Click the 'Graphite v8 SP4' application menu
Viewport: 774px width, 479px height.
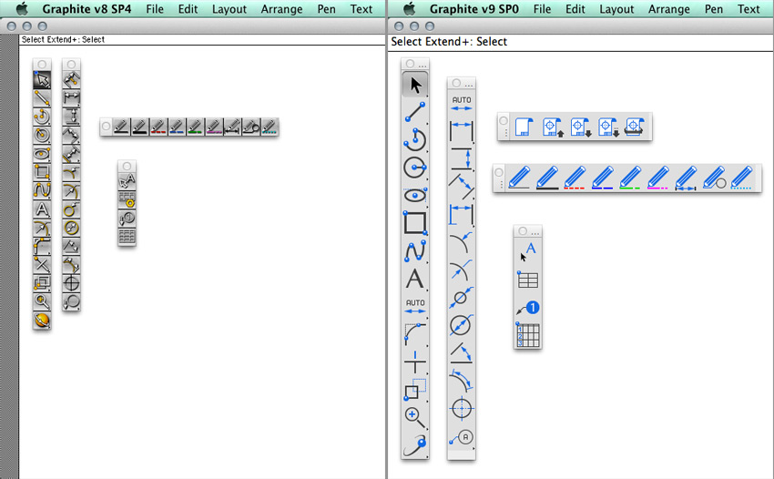click(x=87, y=9)
